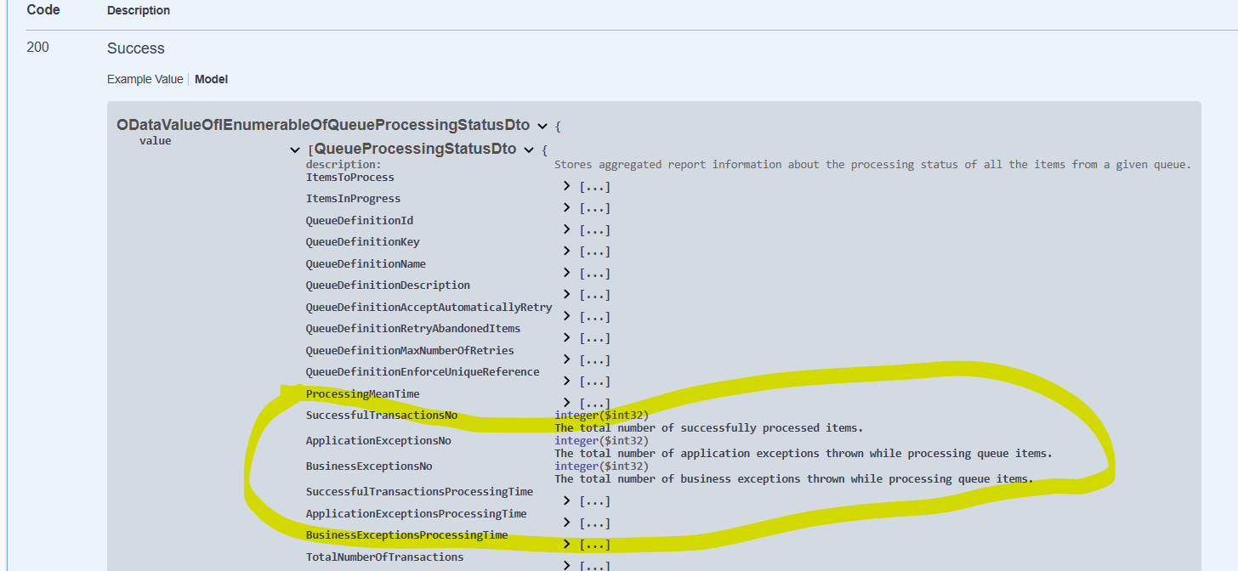Switch to the Example Value tab
This screenshot has height=571, width=1238.
[145, 79]
